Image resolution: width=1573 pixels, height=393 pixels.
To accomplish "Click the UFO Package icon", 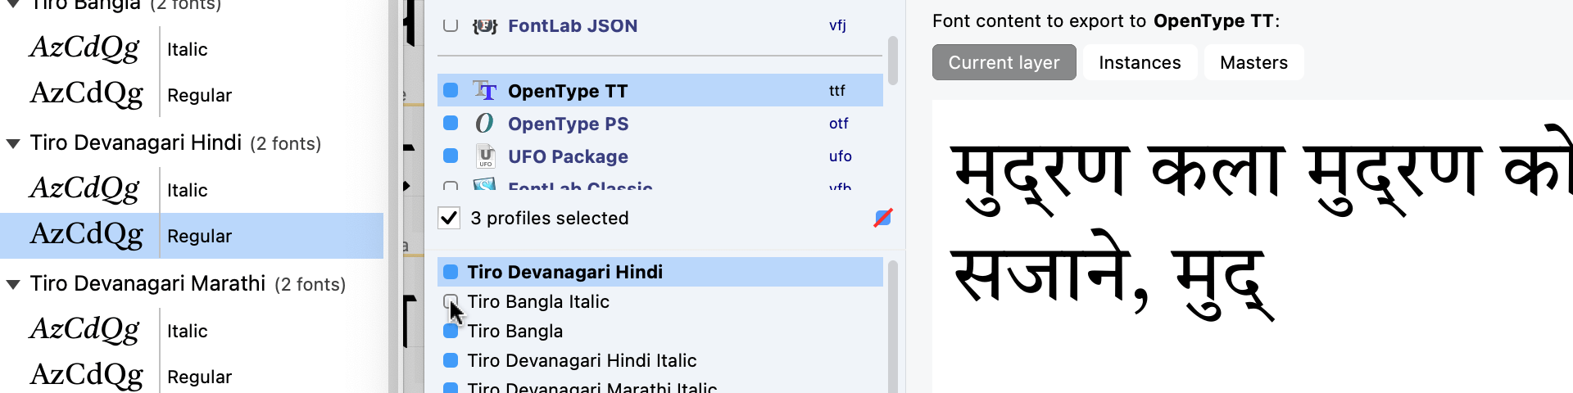I will tap(485, 156).
